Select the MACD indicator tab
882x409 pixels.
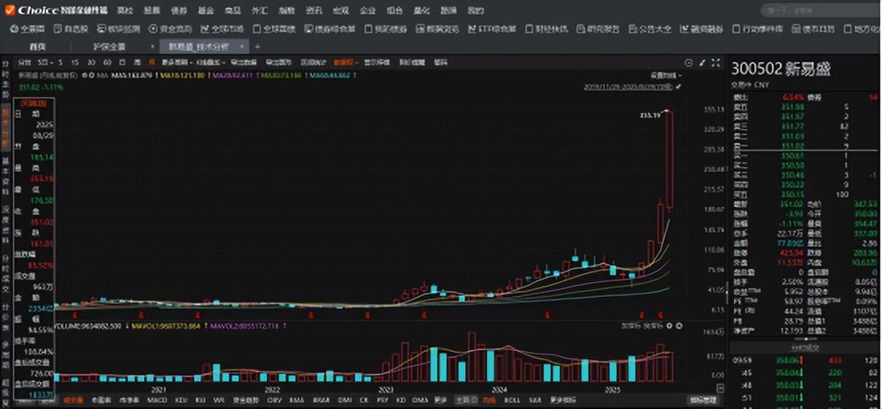coord(157,400)
